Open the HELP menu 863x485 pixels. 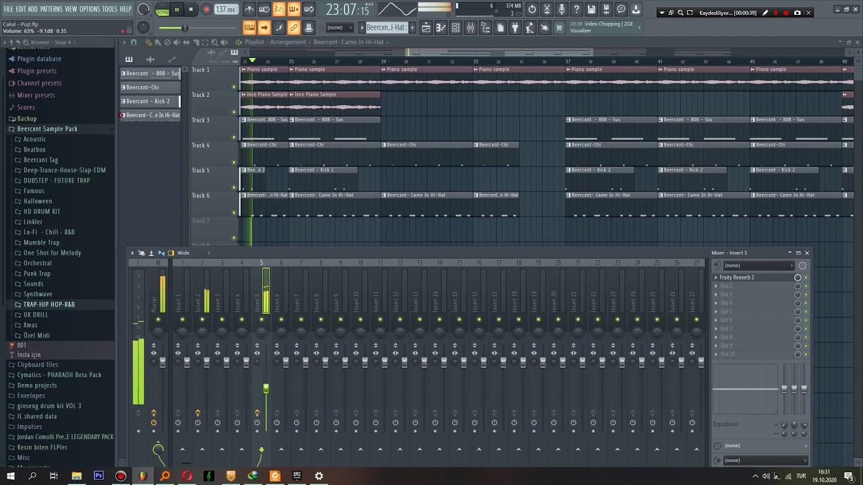click(x=126, y=9)
